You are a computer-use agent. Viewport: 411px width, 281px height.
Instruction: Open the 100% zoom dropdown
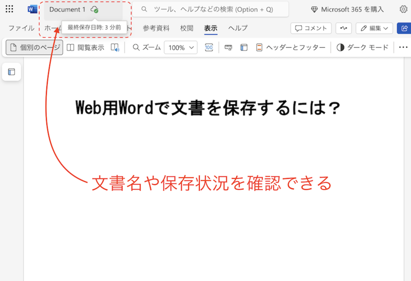pos(181,48)
